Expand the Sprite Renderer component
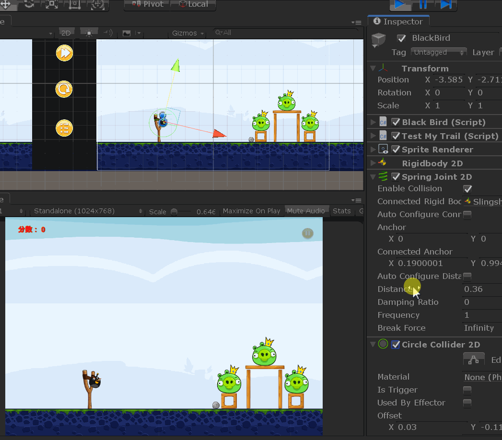Viewport: 502px width, 440px height. point(373,150)
